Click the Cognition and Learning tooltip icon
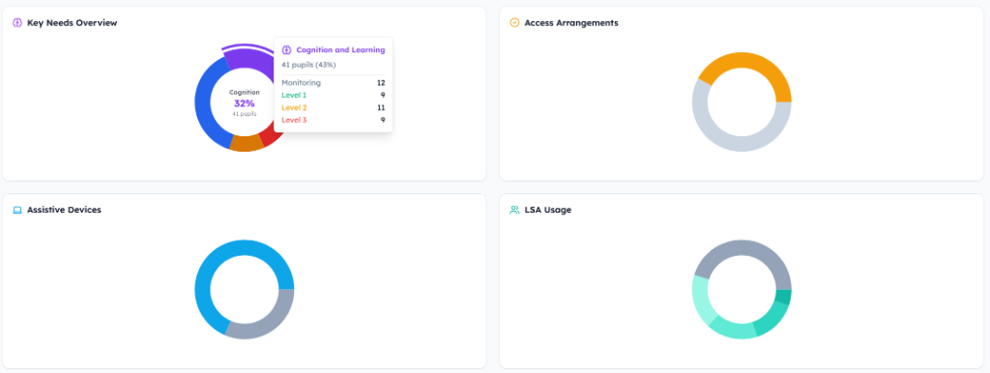 pyautogui.click(x=286, y=50)
